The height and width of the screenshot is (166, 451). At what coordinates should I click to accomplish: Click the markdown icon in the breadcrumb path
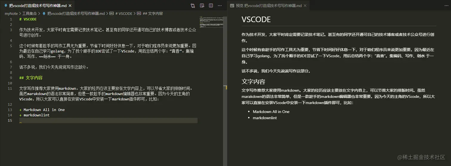(44, 13)
